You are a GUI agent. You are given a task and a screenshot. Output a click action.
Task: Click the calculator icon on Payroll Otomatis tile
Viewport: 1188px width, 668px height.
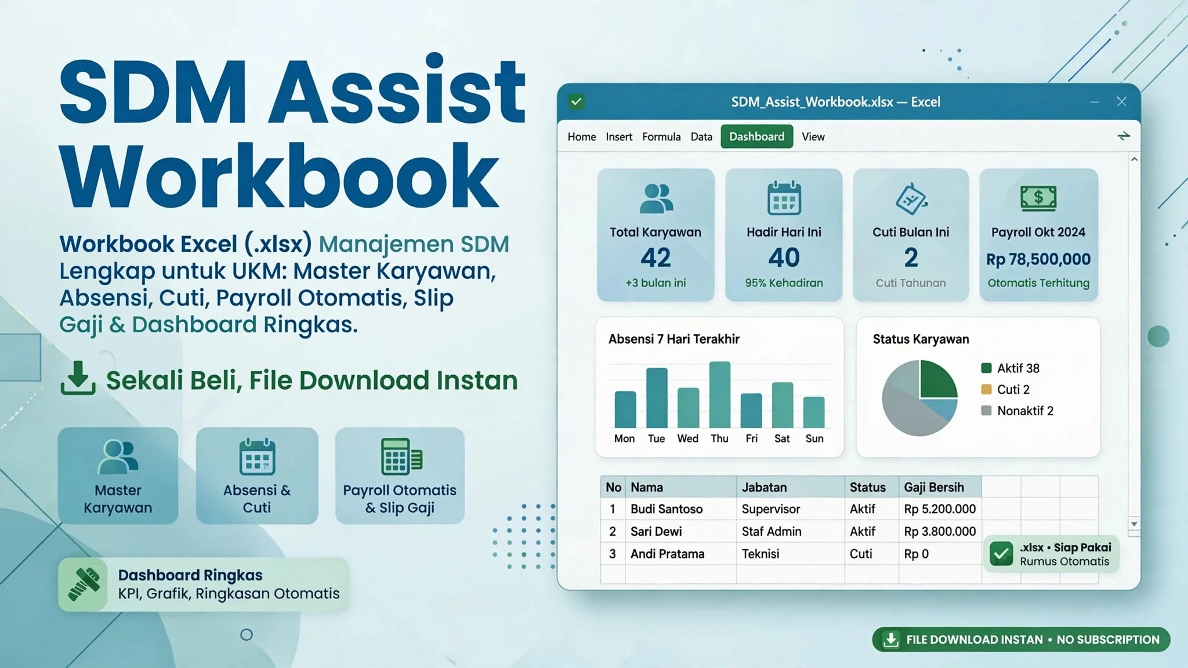(x=401, y=457)
